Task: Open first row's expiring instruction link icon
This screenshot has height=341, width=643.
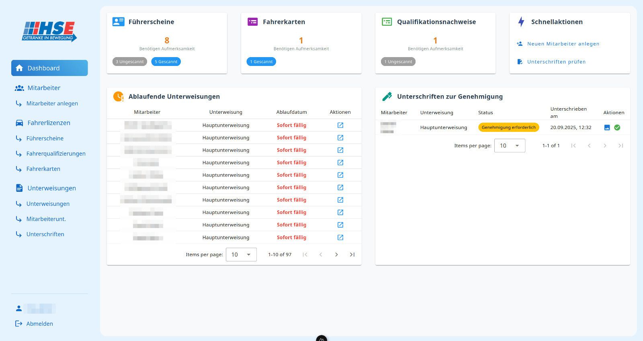Action: [340, 125]
